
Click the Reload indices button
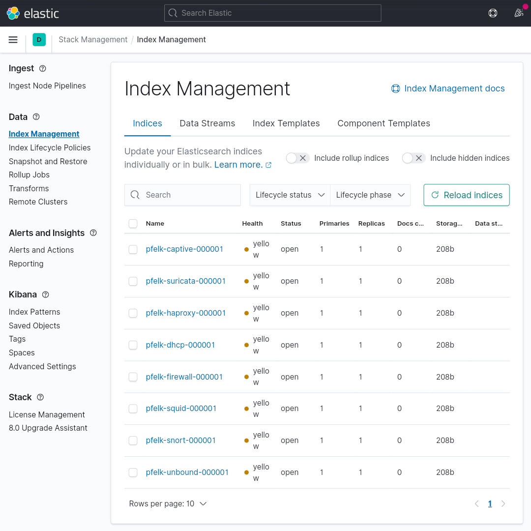466,195
